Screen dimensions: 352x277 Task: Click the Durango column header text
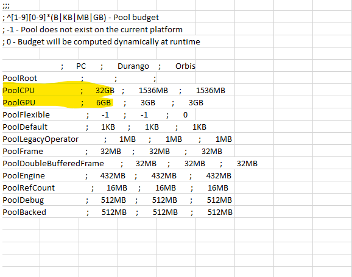pyautogui.click(x=133, y=66)
